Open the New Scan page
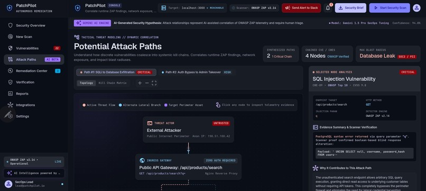This screenshot has width=426, height=191. [x=34, y=37]
